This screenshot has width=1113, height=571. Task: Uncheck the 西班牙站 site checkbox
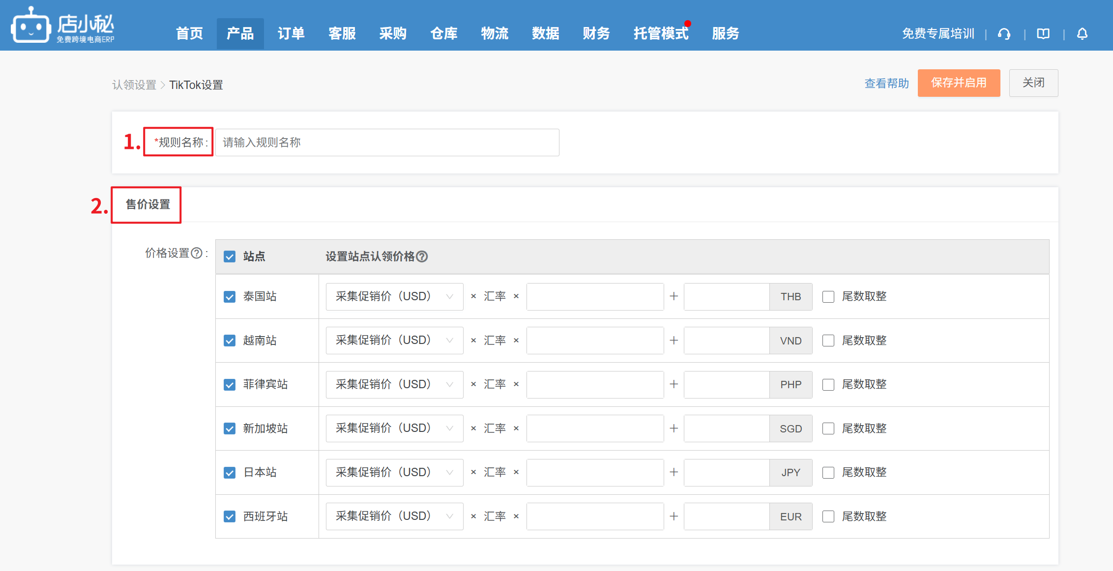[x=230, y=516]
